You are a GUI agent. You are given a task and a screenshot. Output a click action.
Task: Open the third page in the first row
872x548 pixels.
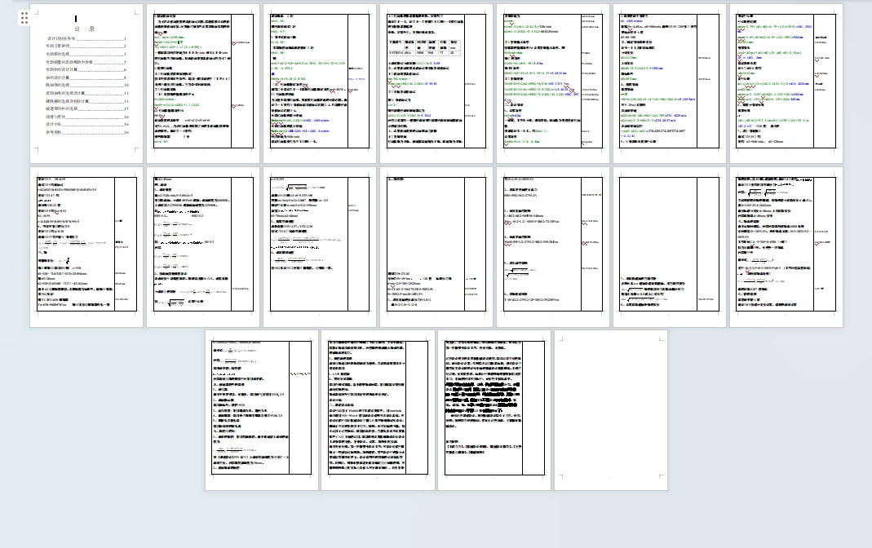pyautogui.click(x=320, y=83)
